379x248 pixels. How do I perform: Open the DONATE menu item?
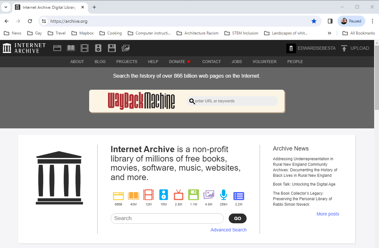click(x=180, y=61)
